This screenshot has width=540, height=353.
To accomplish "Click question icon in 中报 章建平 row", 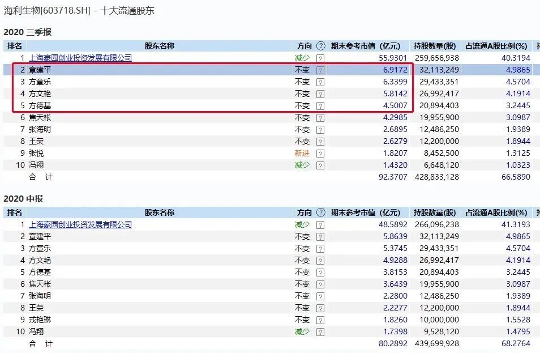I will (320, 237).
